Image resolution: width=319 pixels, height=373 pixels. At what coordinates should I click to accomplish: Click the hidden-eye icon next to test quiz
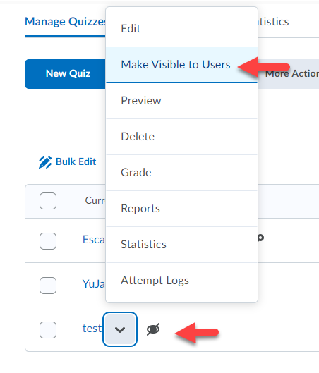153,329
